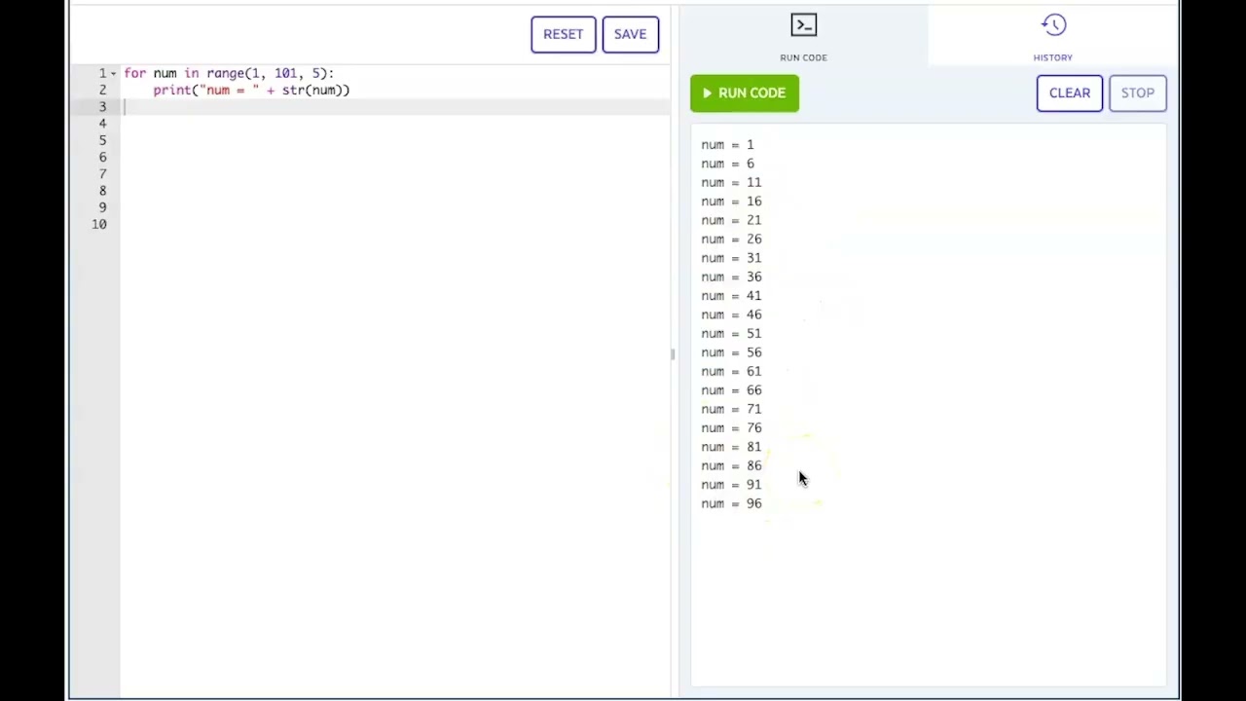
Task: Click output line 'num = 91'
Action: pos(731,485)
